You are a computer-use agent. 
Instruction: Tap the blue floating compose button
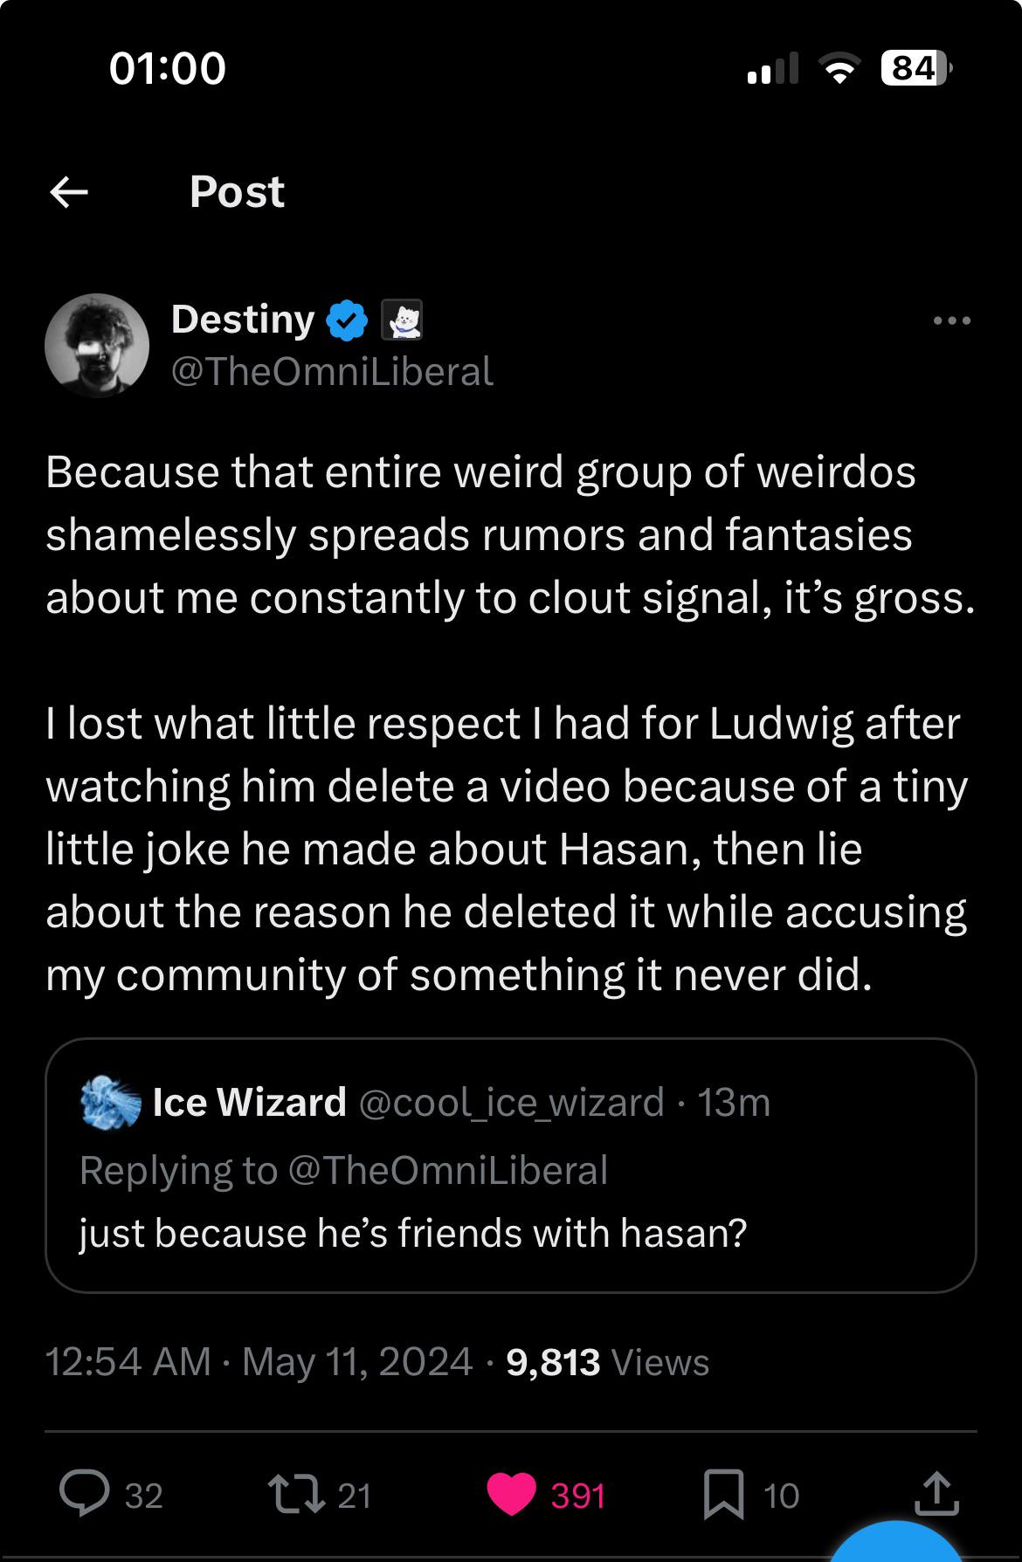coord(897,1545)
